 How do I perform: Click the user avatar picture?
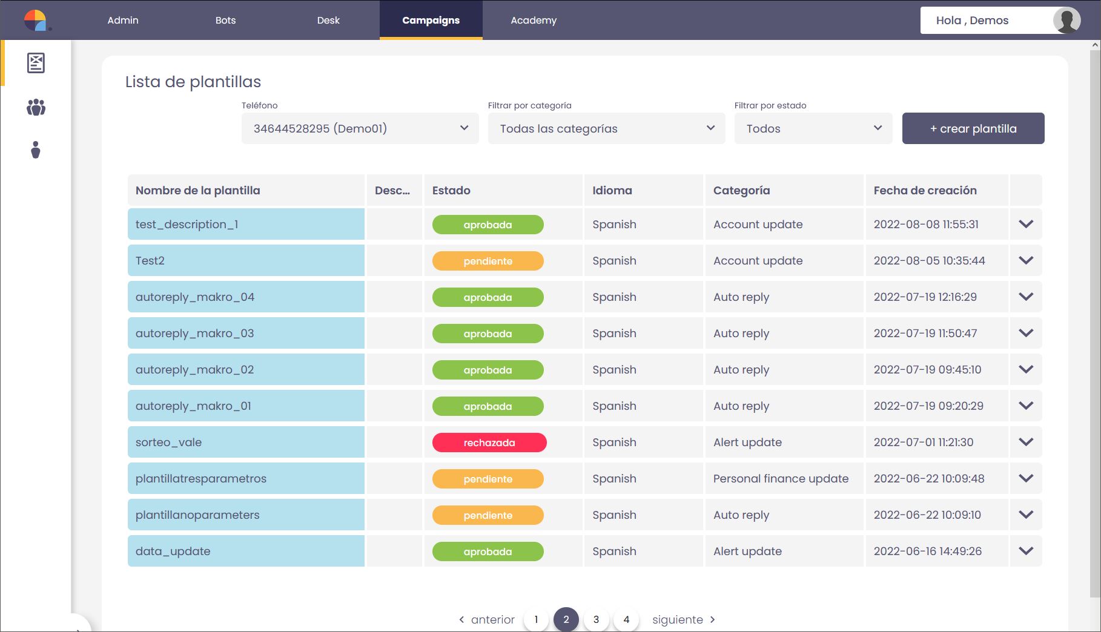[1066, 20]
